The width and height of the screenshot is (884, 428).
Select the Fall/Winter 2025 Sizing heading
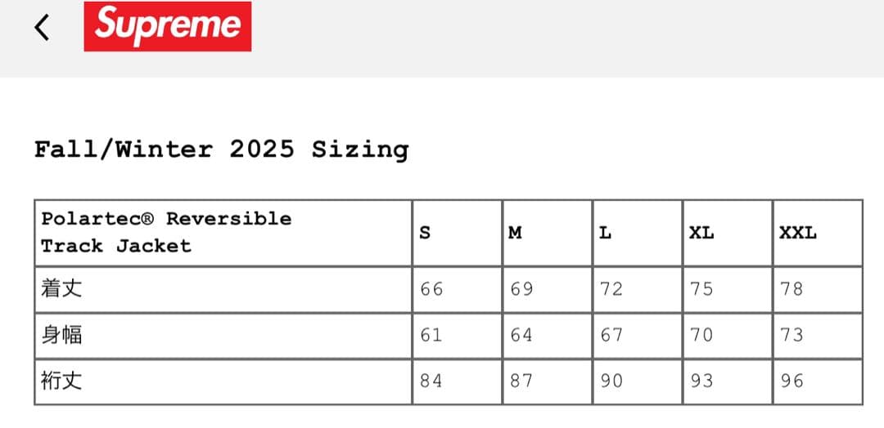point(221,149)
